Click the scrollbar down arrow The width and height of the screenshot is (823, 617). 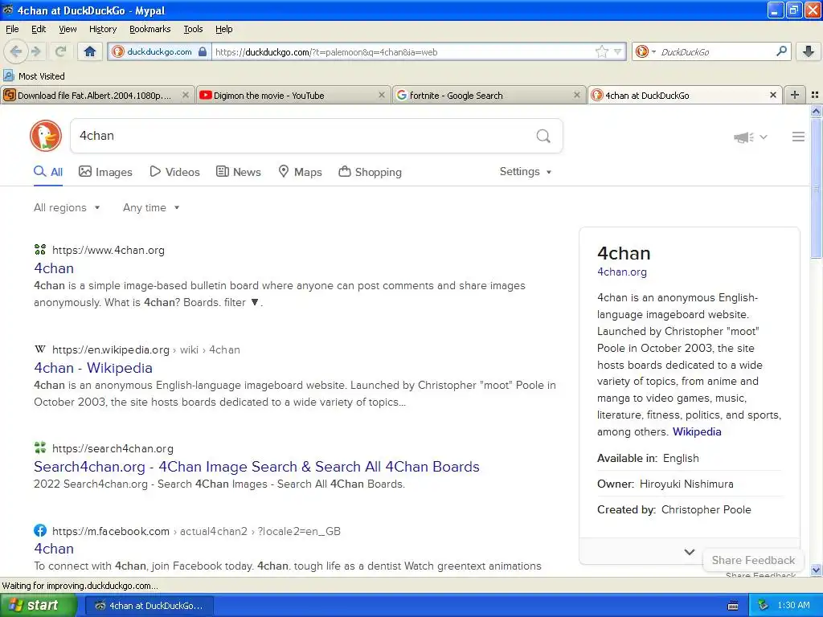[817, 570]
